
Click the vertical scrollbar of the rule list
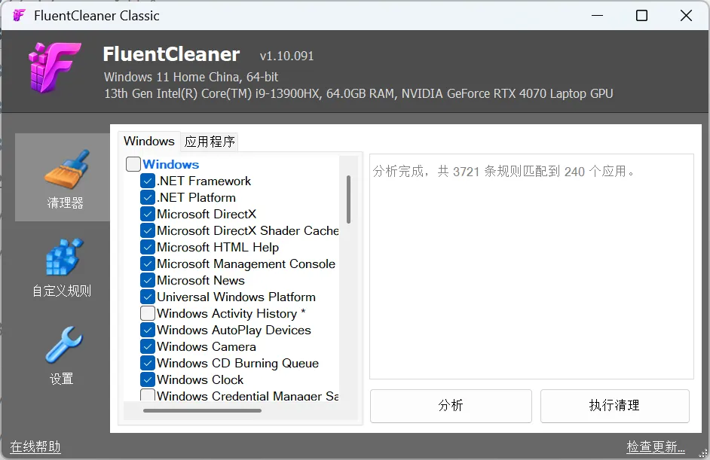[x=348, y=200]
